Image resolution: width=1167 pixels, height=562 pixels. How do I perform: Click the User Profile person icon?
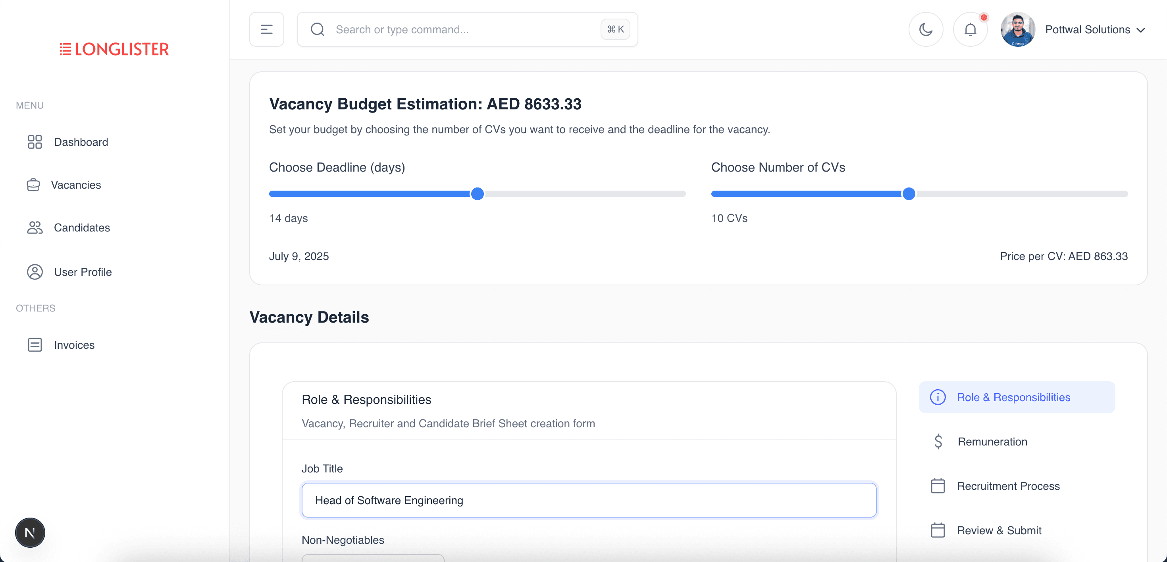pos(35,272)
